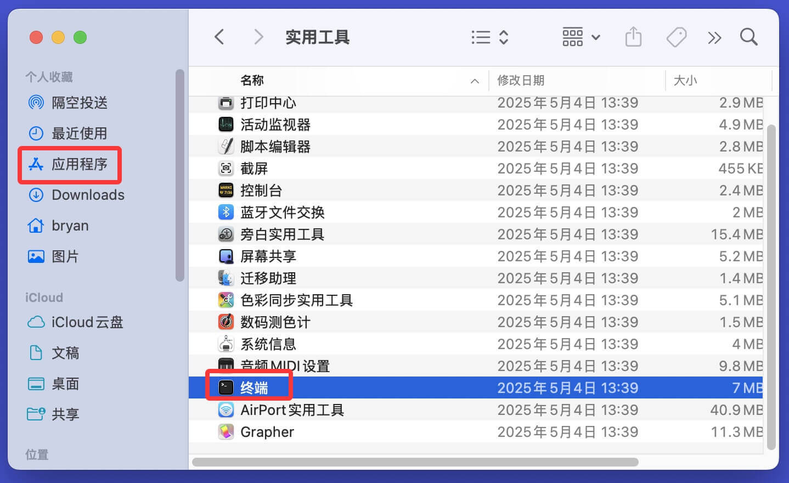
Task: Click the Tags icon in toolbar
Action: [676, 37]
